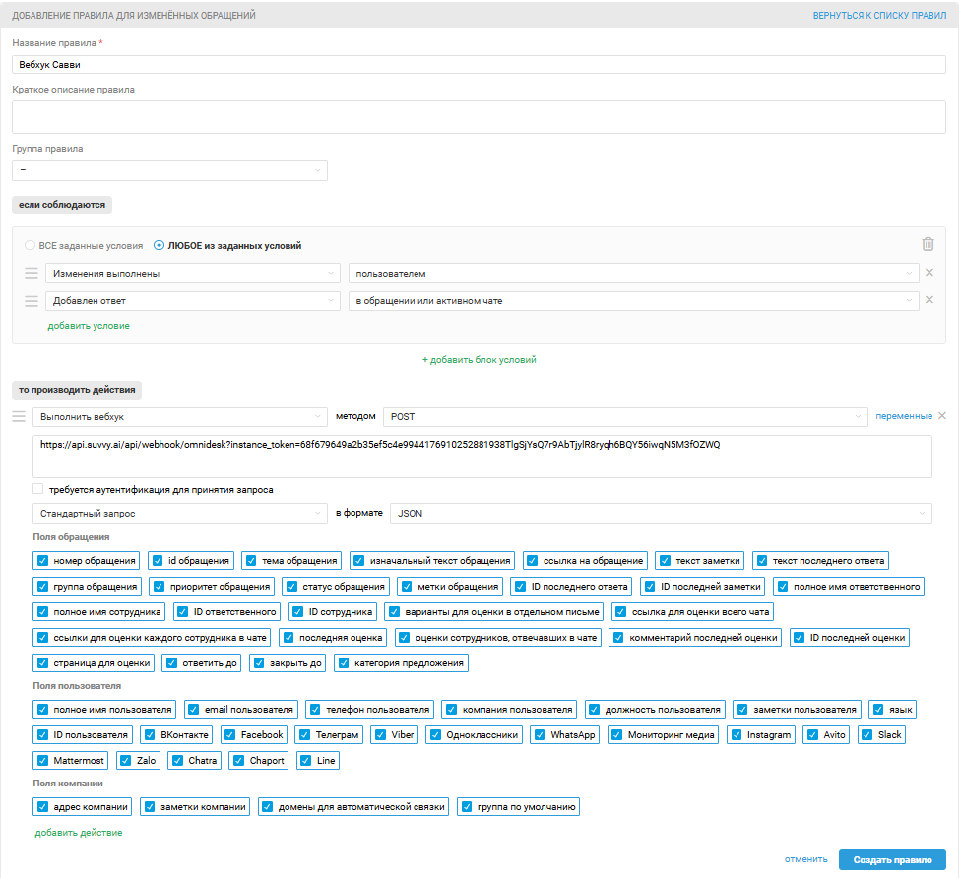Uncheck 'номер обращения' field checkbox

click(x=42, y=561)
